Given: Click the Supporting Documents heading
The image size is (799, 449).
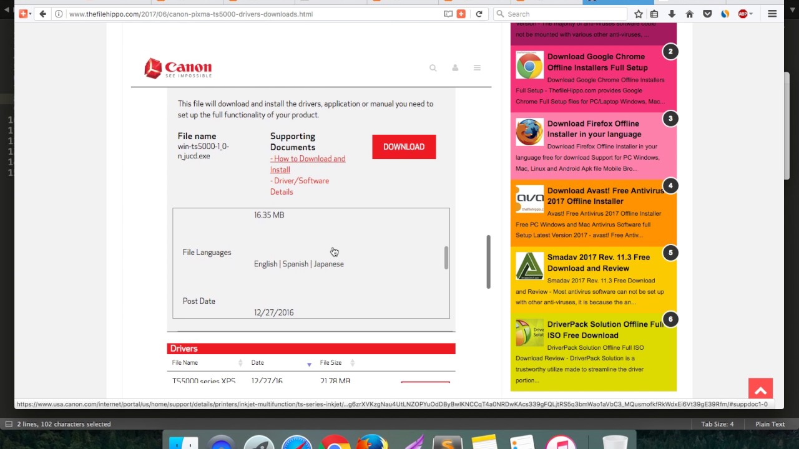Looking at the screenshot, I should [x=293, y=142].
